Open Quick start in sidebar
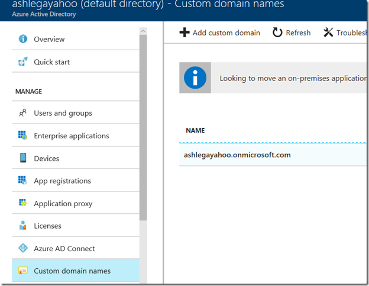369x286 pixels. point(76,62)
